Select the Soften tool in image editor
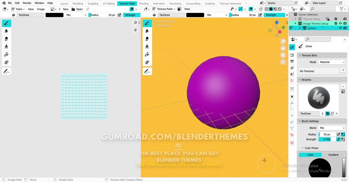This screenshot has height=182, width=349. (x=7, y=31)
